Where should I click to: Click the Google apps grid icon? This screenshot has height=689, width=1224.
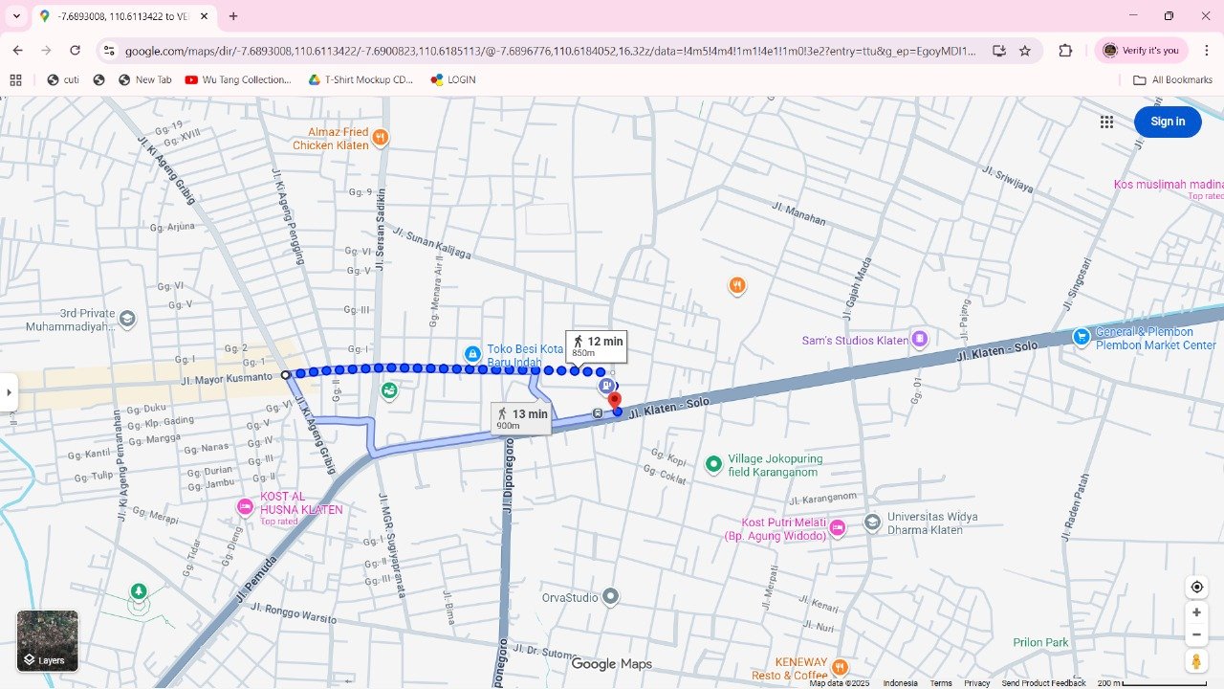pyautogui.click(x=1106, y=122)
